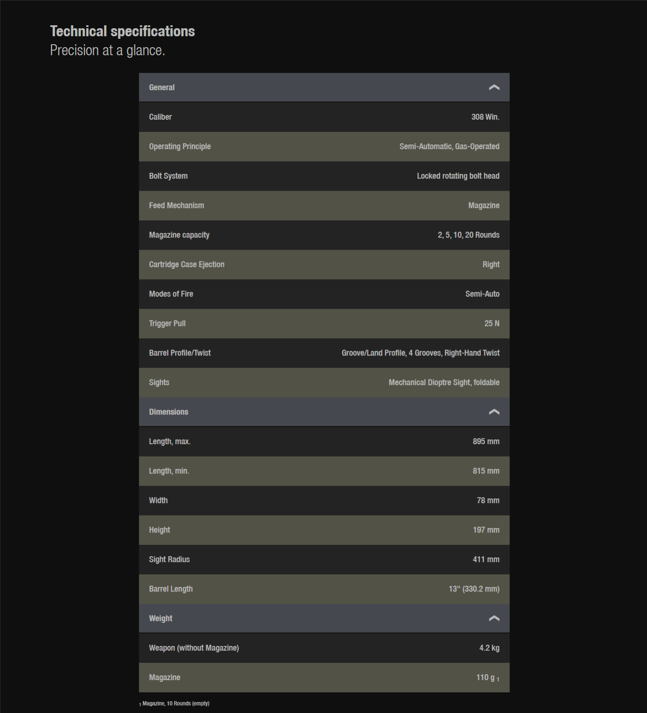Click the Technical specifications heading

click(x=122, y=31)
